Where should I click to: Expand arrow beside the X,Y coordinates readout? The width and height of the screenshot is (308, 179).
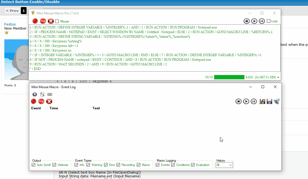click(278, 78)
